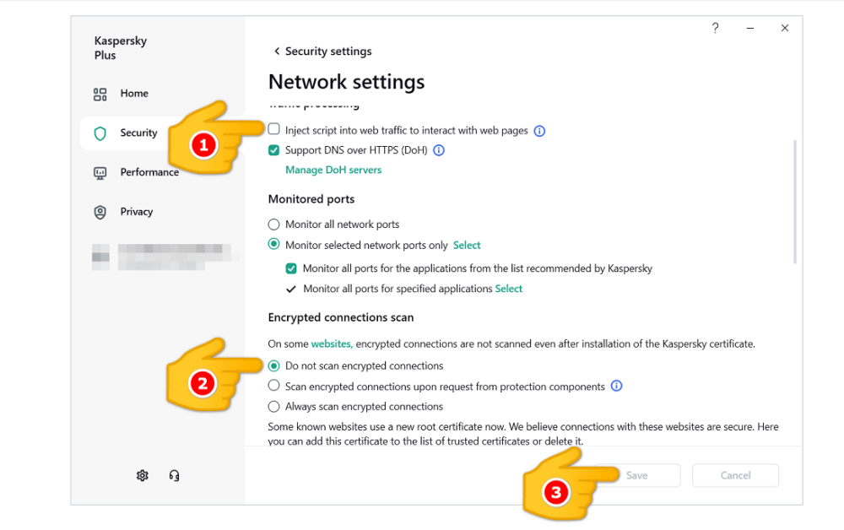The height and width of the screenshot is (530, 844).
Task: Enable Inject script into web traffic checkbox
Action: pyautogui.click(x=273, y=130)
